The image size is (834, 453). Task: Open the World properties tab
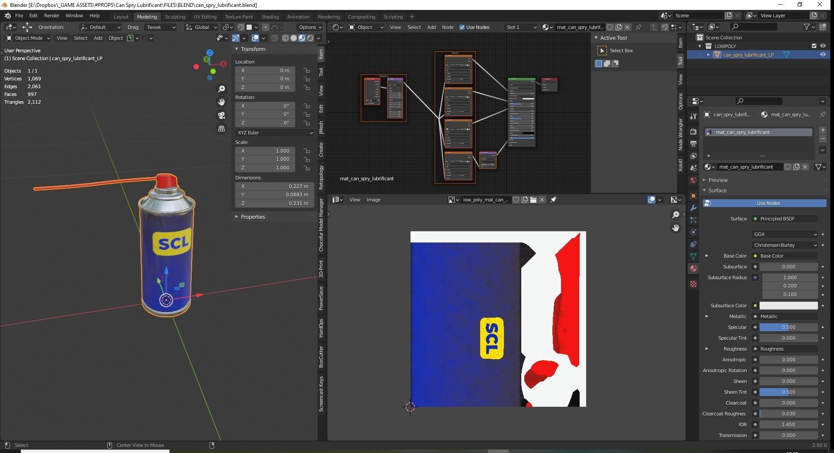[x=693, y=180]
